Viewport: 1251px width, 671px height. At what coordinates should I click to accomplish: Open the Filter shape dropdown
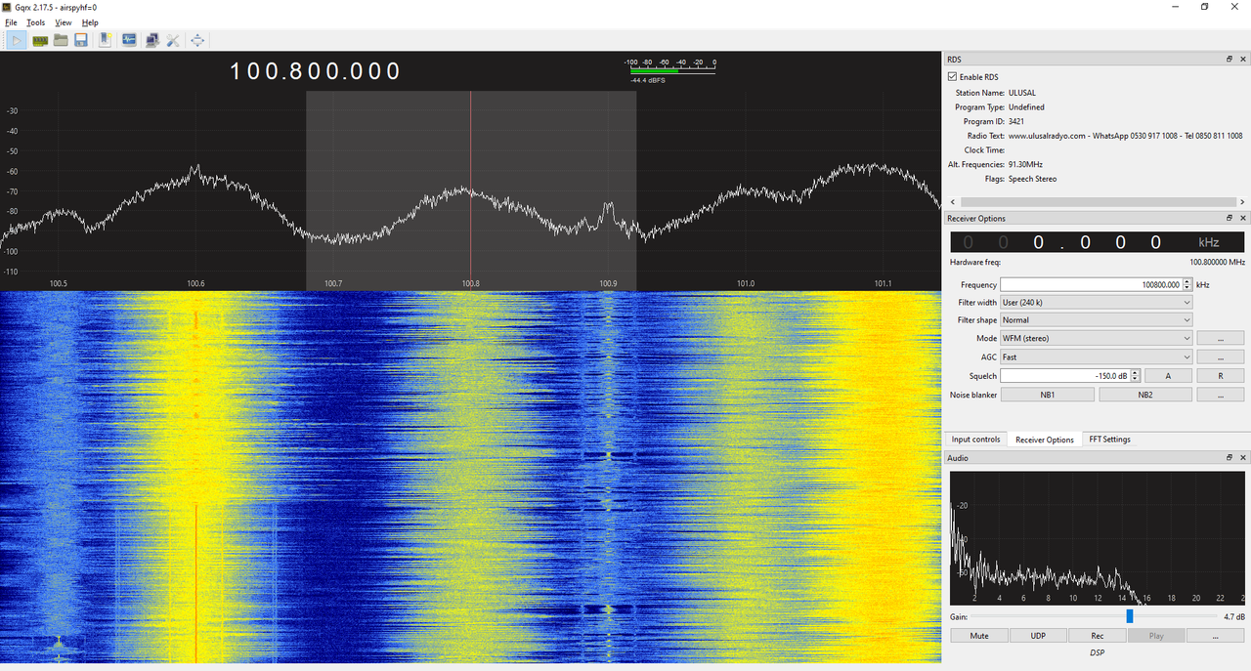(1096, 320)
